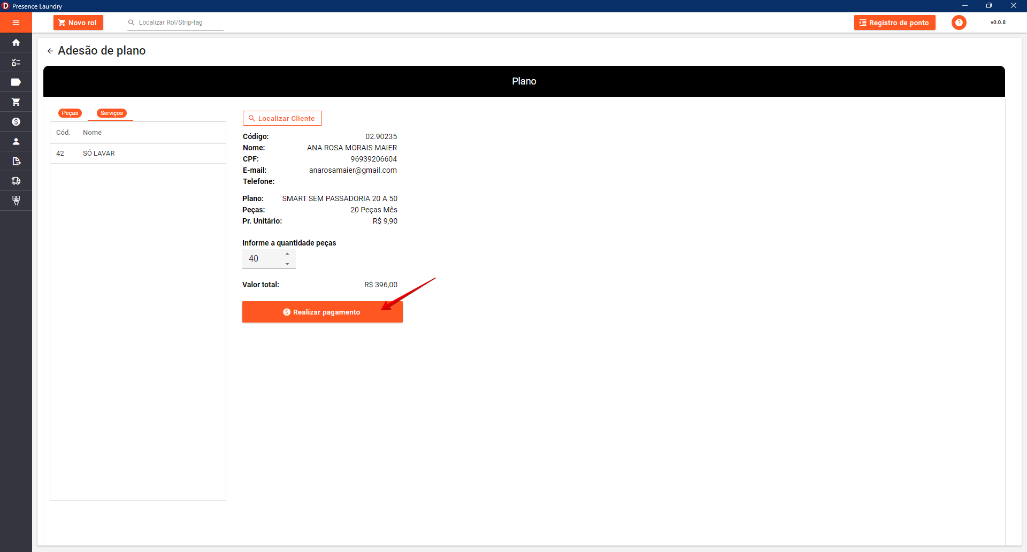Go back with the arrow beside Adesão de plano

[50, 51]
